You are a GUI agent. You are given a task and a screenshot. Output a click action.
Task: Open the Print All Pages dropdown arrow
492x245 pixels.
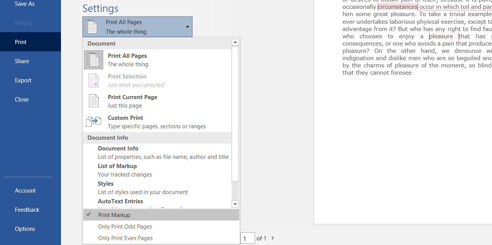[188, 27]
